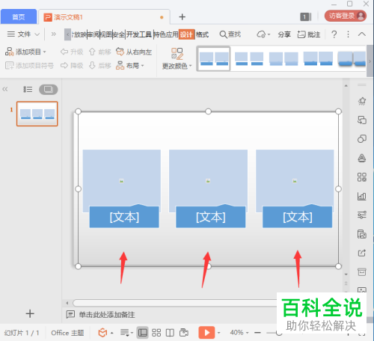
Task: Open the 首页 home tab
Action: pyautogui.click(x=19, y=16)
